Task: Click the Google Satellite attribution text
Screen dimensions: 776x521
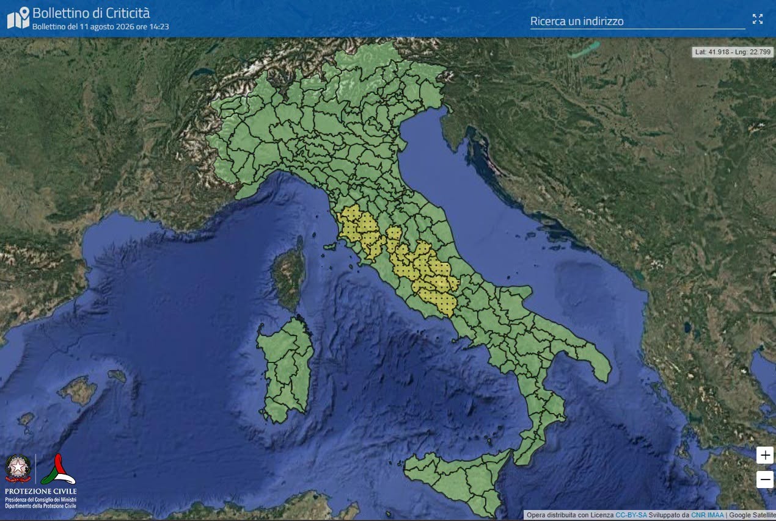Action: pyautogui.click(x=752, y=515)
